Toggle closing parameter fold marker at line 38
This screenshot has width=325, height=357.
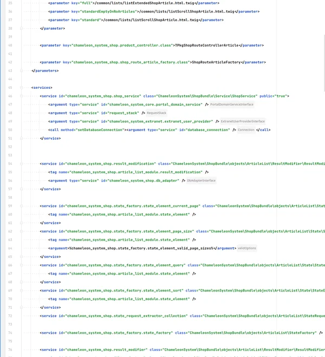(x=21, y=29)
